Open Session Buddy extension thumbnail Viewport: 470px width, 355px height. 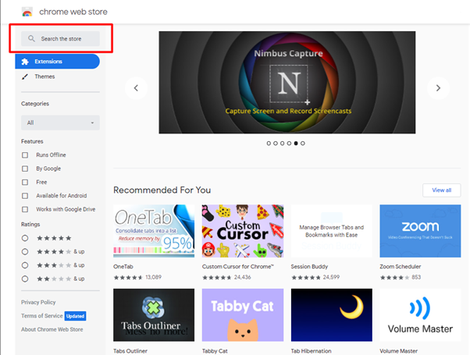coord(332,231)
